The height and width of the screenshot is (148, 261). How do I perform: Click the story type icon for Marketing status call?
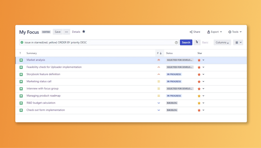click(x=21, y=82)
